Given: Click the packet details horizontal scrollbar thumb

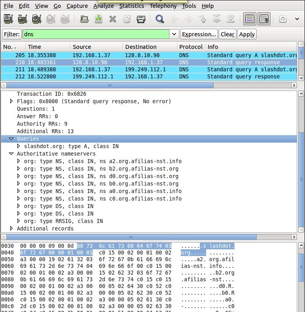Looking at the screenshot, I should [x=131, y=237].
